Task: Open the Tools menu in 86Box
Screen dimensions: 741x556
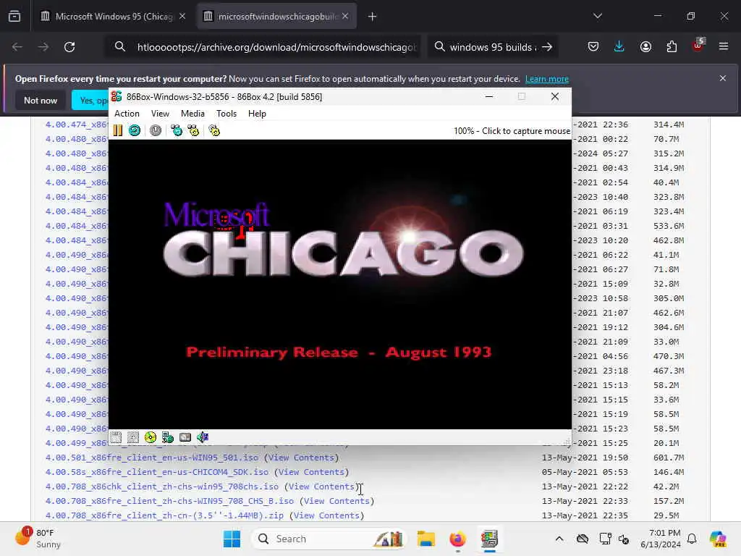Action: 226,114
